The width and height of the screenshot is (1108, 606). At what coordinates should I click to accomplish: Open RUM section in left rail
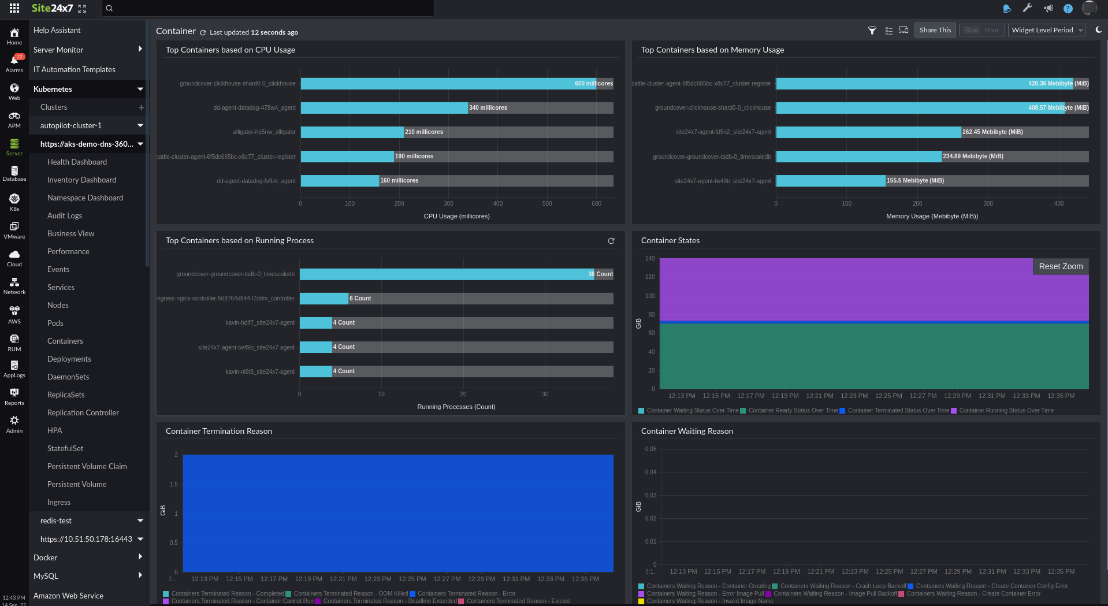tap(14, 343)
